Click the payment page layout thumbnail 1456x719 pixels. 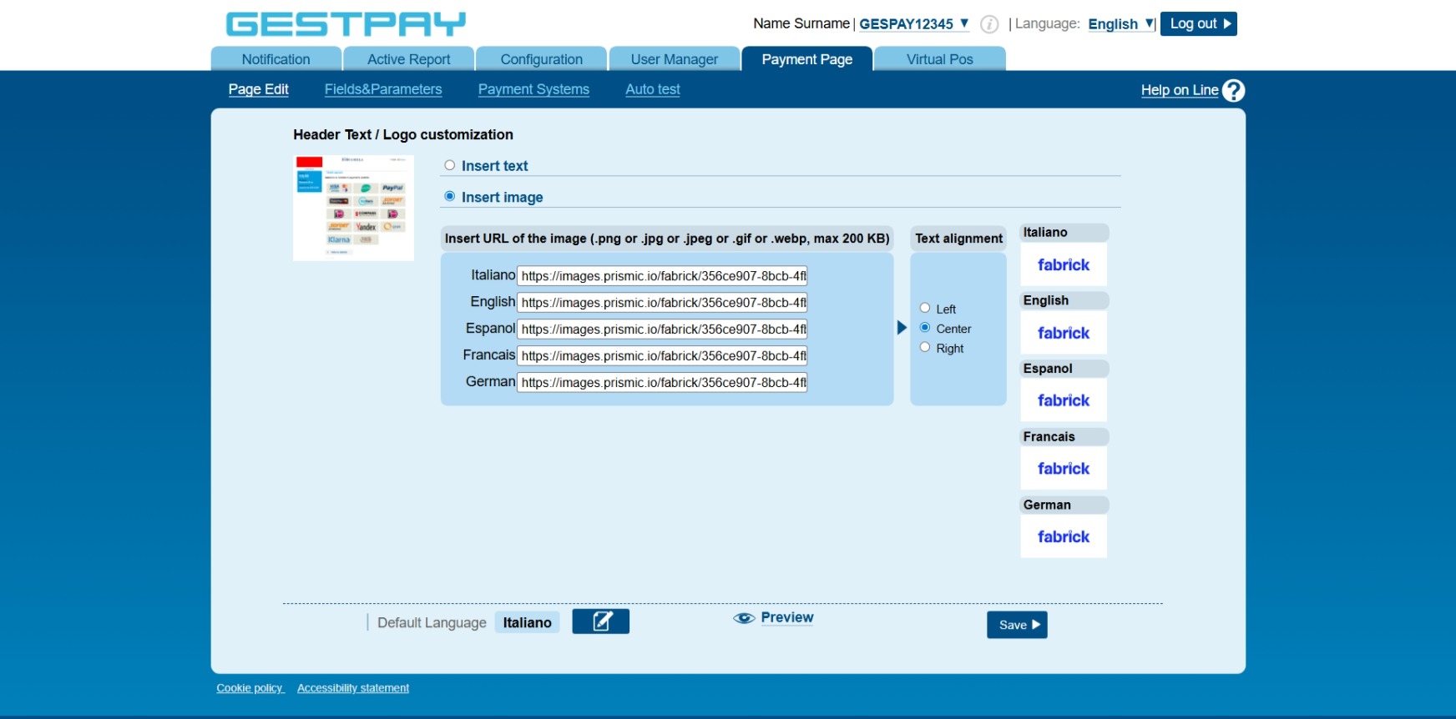[353, 208]
